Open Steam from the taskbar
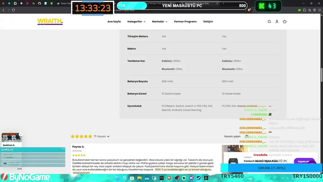Viewport: 323px width, 182px height. pos(199,178)
